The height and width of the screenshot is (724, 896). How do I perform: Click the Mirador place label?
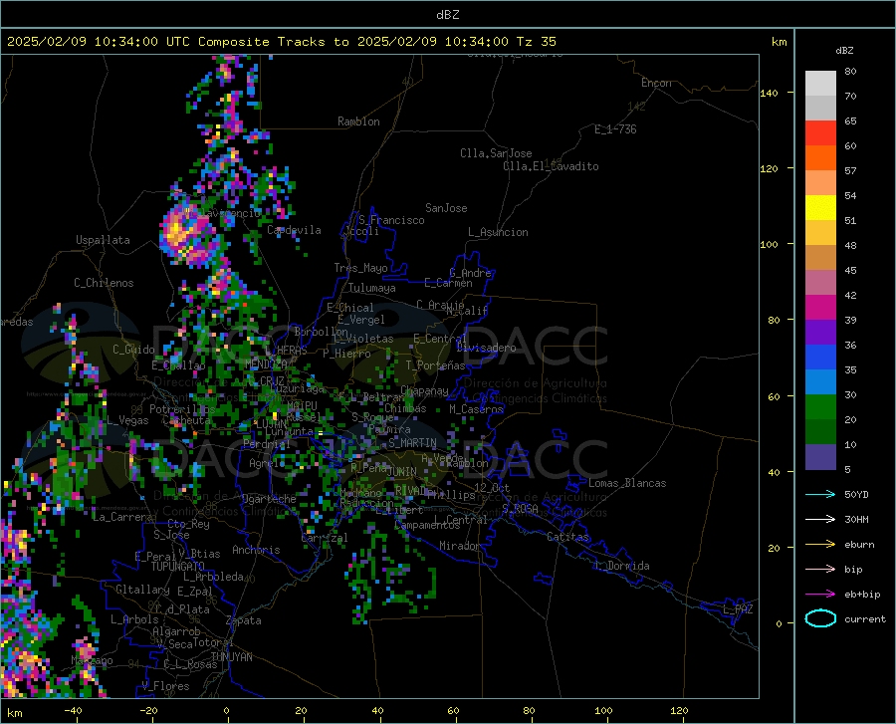460,546
